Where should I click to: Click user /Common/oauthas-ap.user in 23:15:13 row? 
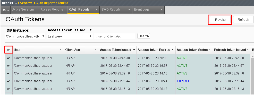click(33, 89)
